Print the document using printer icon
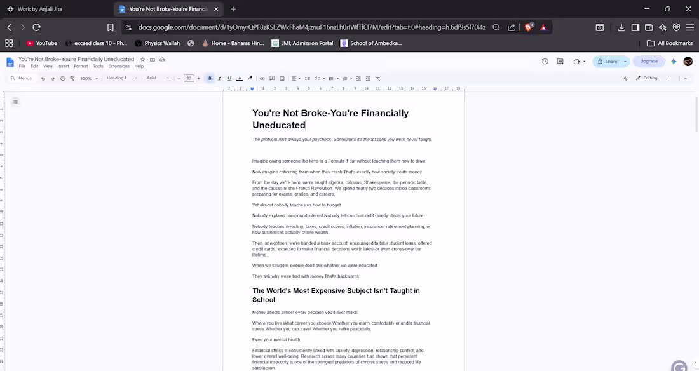Screen dimensions: 699x371 (62, 79)
